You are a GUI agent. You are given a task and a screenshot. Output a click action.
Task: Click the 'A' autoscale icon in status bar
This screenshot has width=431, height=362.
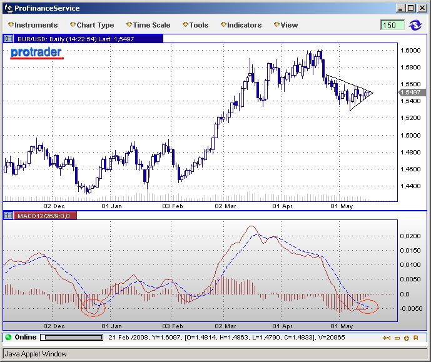(415, 338)
